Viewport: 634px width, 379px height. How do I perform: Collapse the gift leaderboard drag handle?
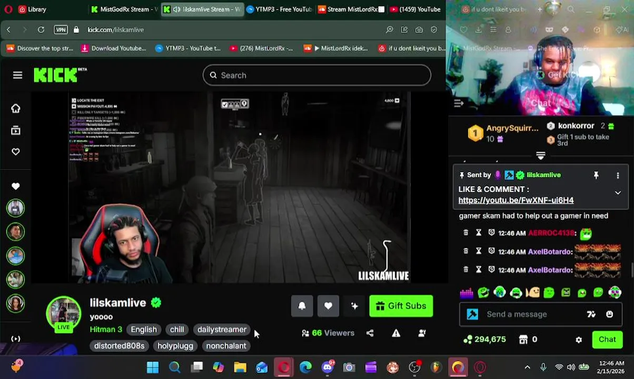pos(540,156)
